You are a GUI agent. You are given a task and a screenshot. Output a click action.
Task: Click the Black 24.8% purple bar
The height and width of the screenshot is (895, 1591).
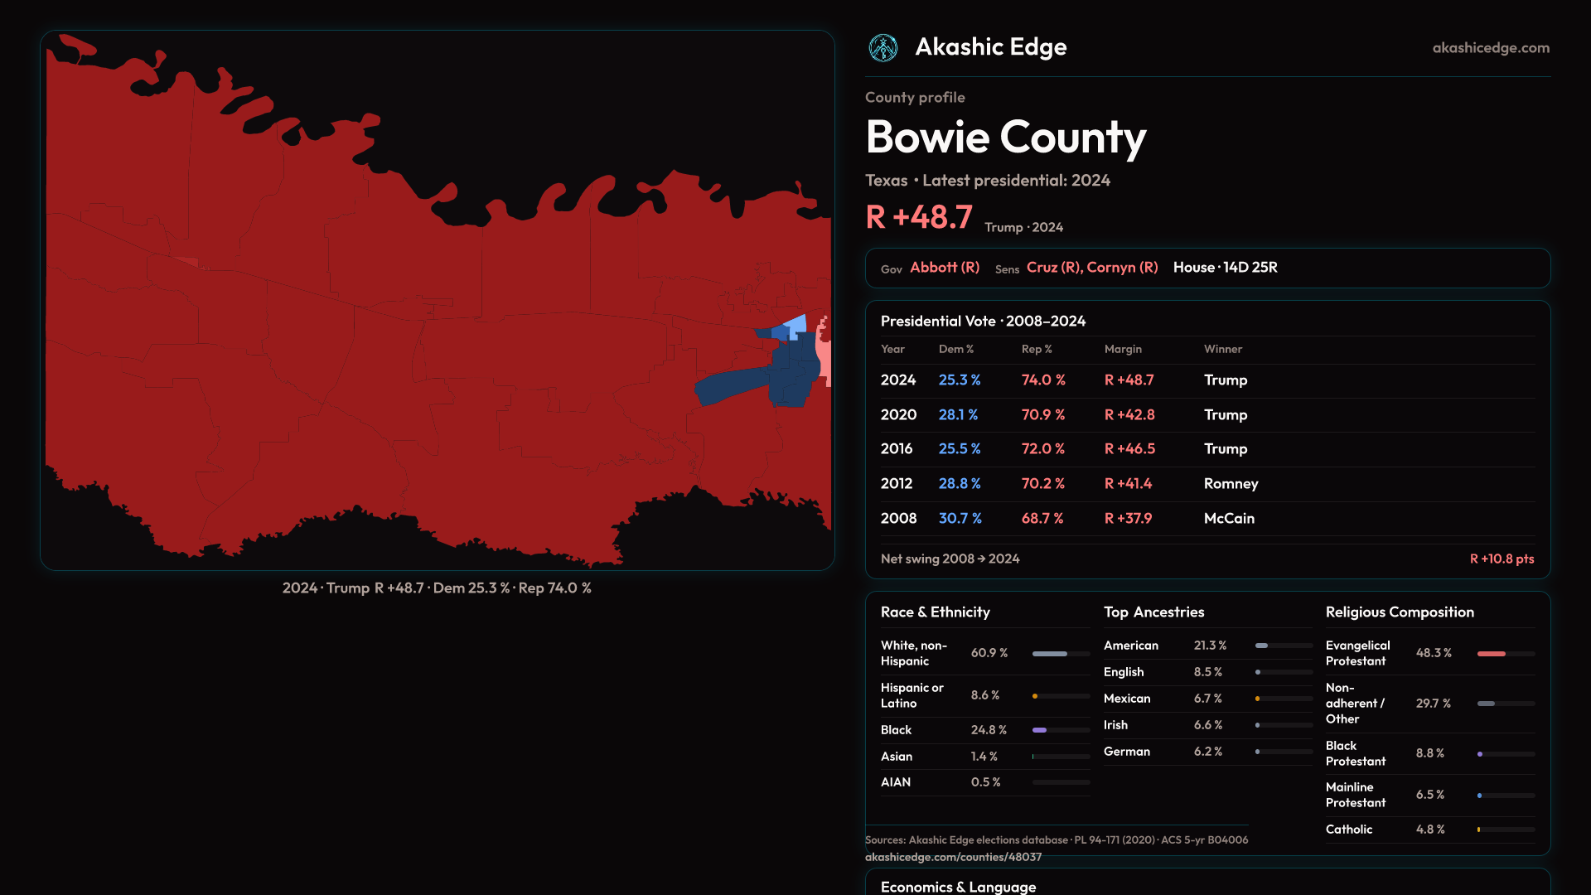[1040, 730]
